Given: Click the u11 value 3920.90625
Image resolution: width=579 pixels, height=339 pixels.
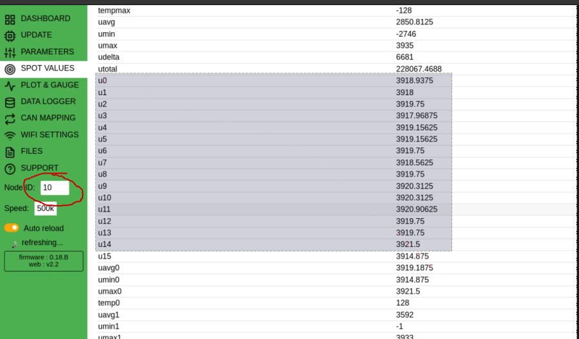Looking at the screenshot, I should [417, 209].
